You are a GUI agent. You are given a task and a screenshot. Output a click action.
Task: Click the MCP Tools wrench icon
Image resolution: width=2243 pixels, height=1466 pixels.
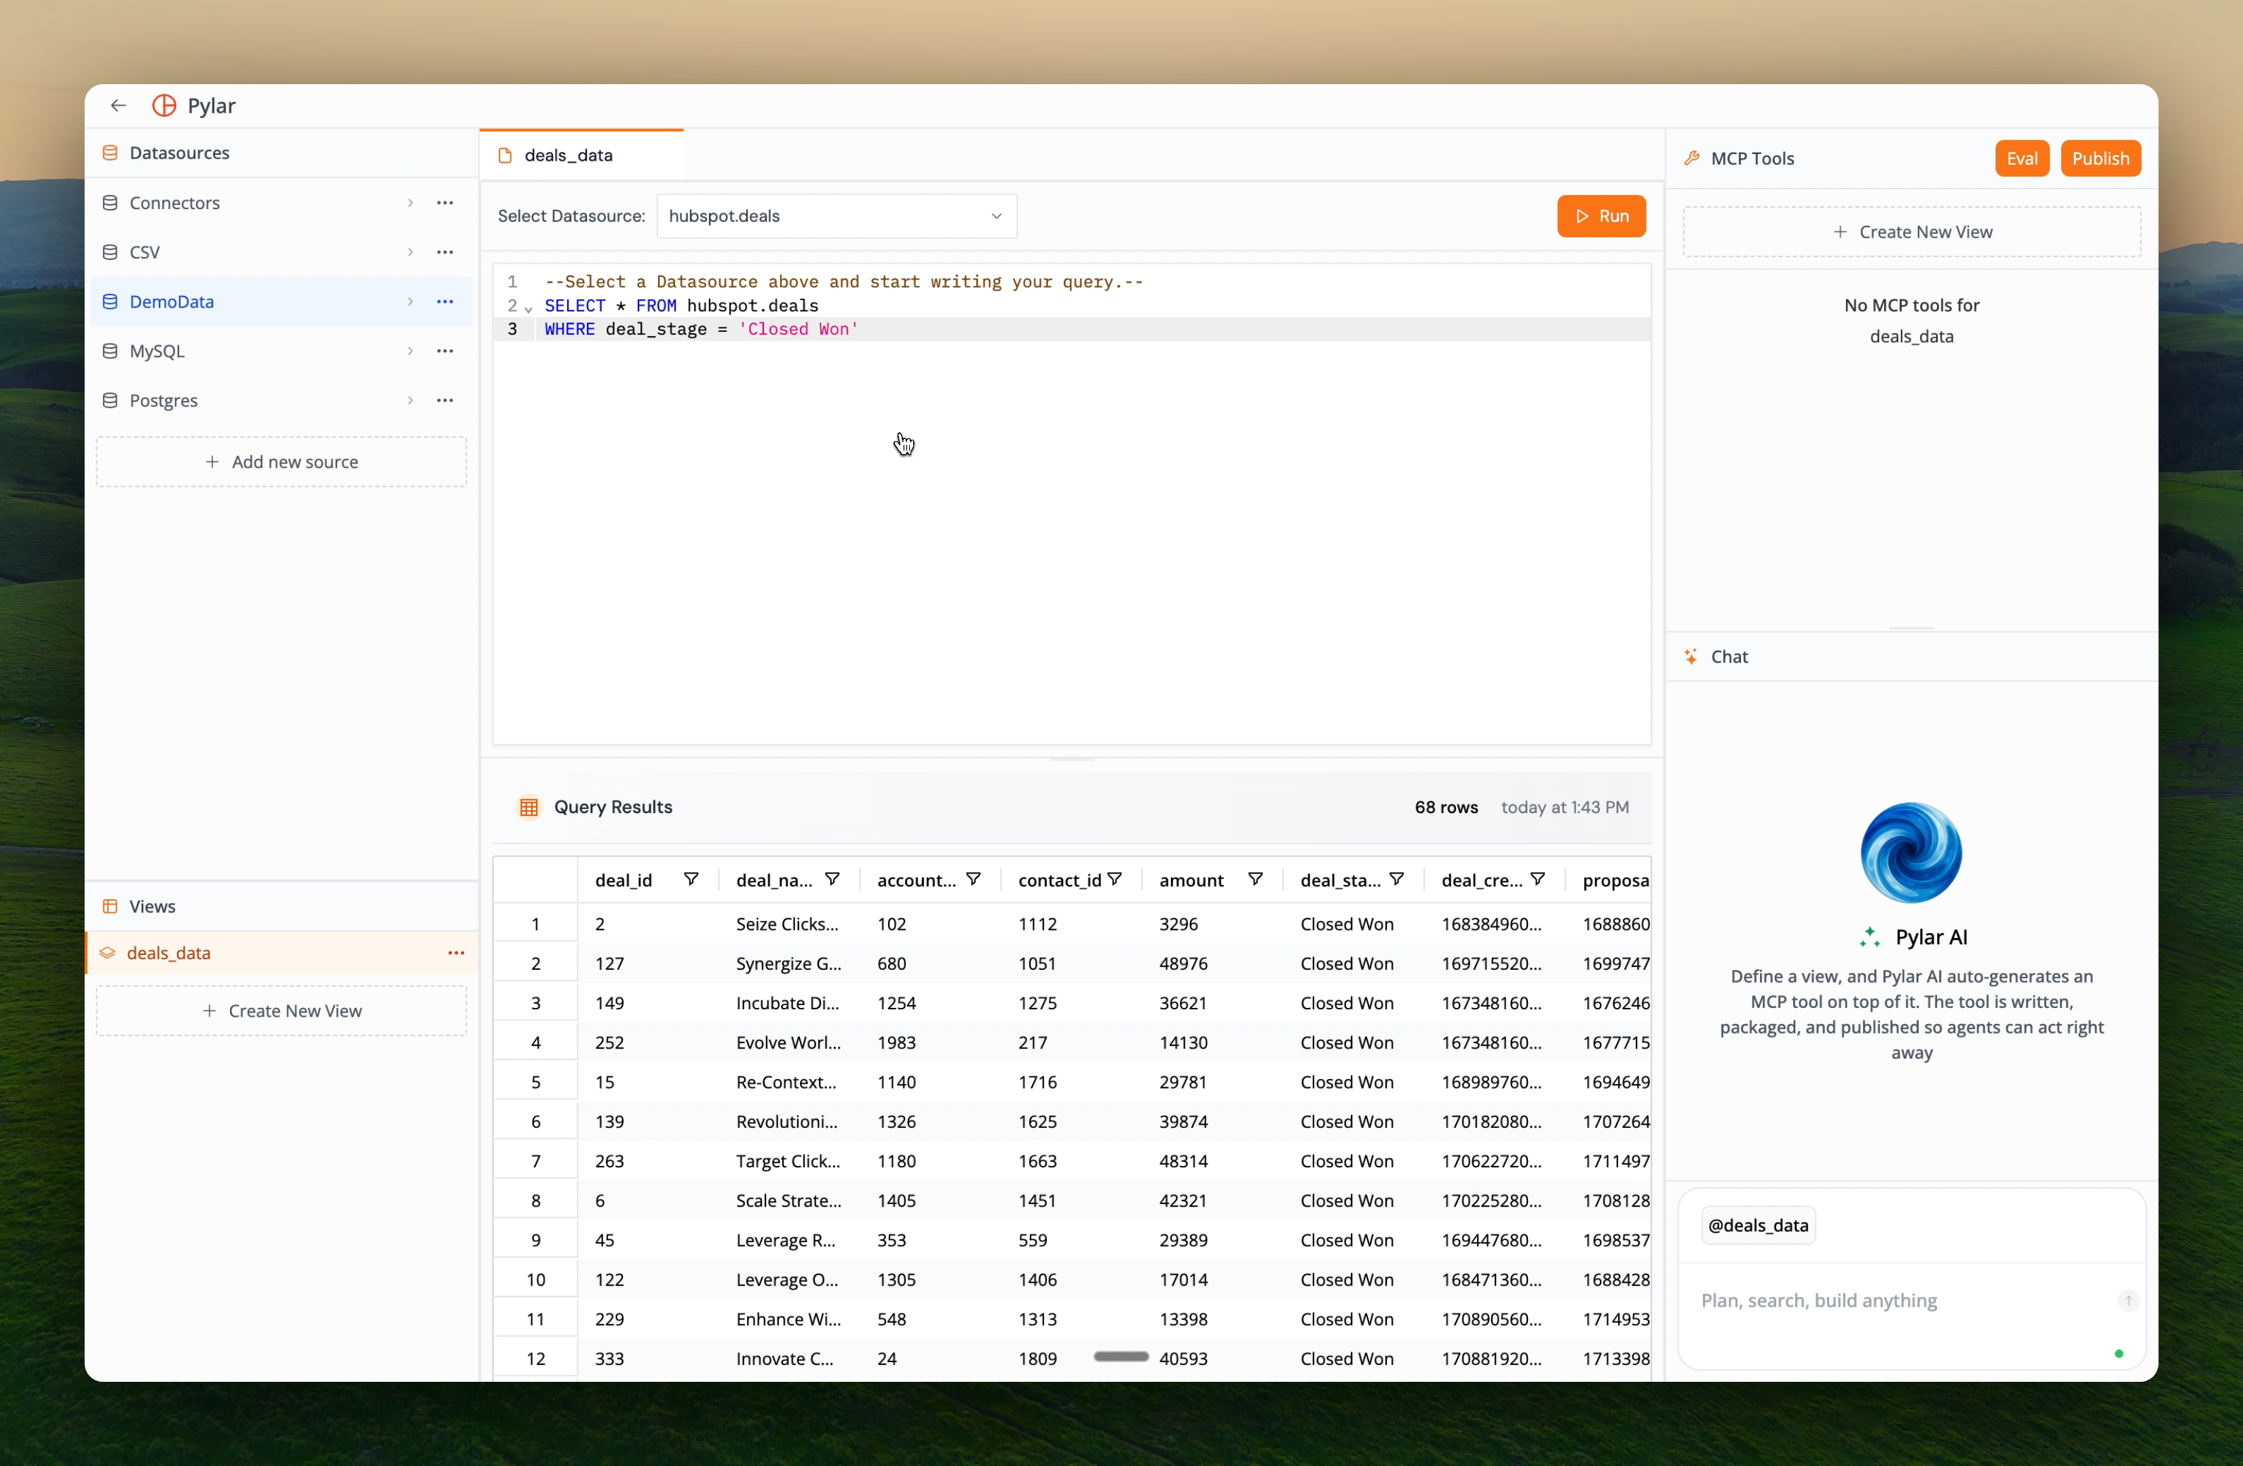1691,157
